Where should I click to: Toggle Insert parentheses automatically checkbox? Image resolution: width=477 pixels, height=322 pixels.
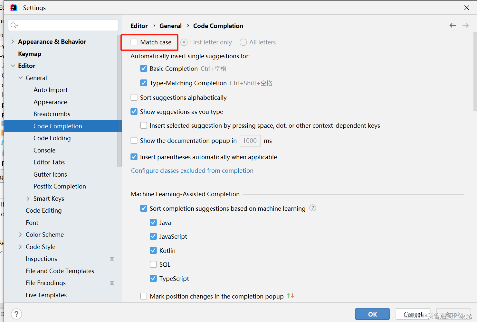coord(134,157)
